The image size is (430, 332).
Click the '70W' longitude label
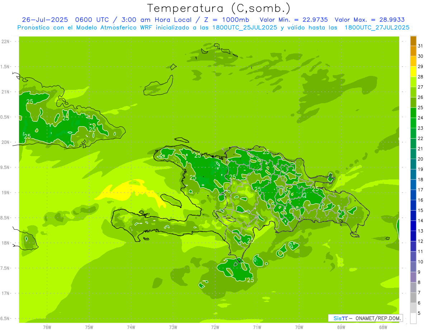[299, 327]
